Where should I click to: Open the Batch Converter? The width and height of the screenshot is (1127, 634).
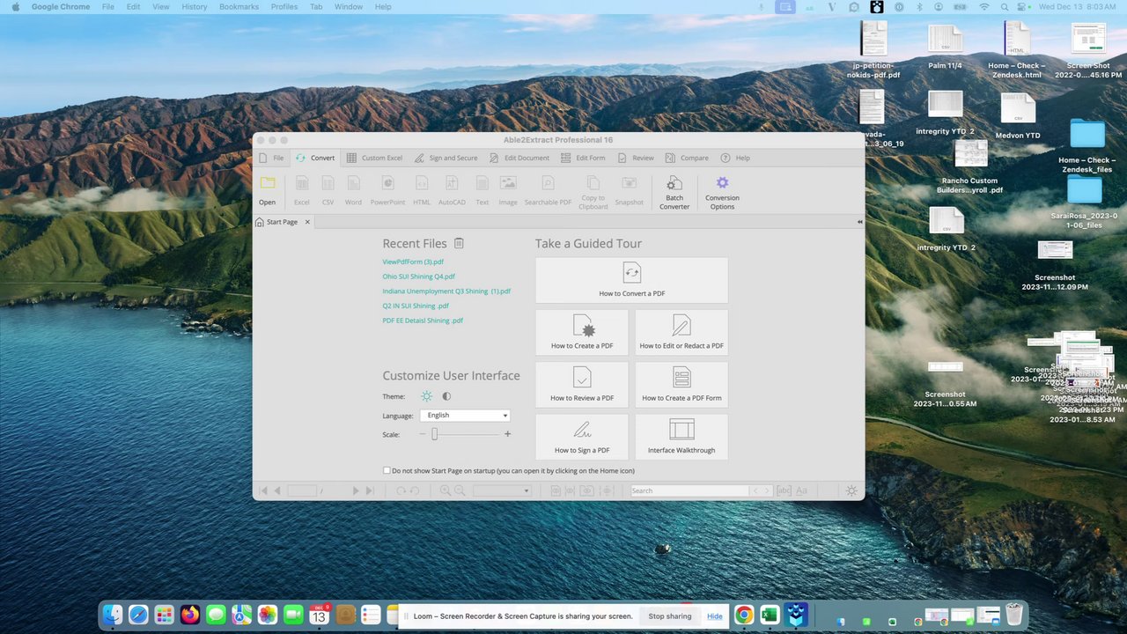point(674,192)
